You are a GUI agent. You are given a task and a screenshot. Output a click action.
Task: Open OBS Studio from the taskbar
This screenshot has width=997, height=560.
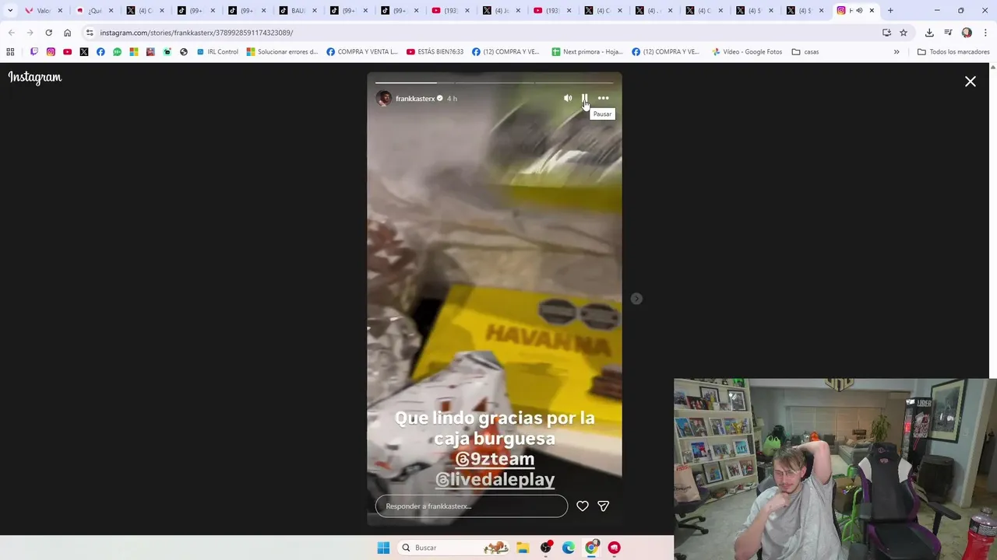pyautogui.click(x=546, y=548)
